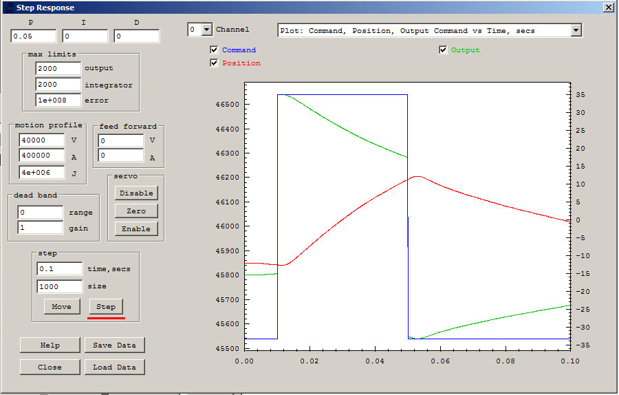Click the Step button
Image resolution: width=619 pixels, height=395 pixels.
coord(106,306)
